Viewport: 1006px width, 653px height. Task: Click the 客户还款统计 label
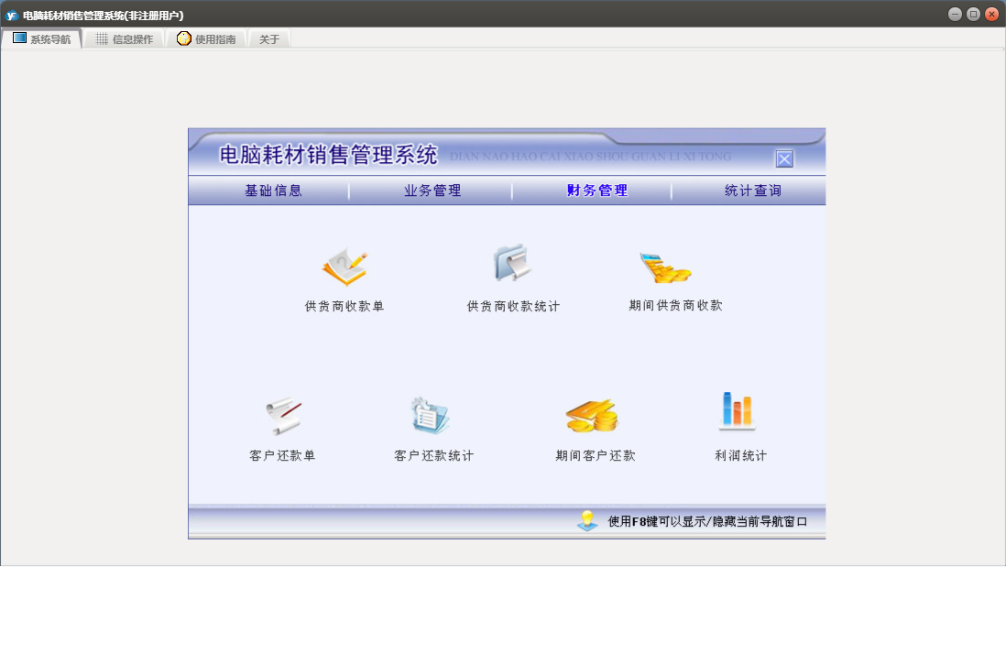pyautogui.click(x=433, y=455)
